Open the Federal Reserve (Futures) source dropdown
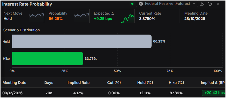 point(167,4)
